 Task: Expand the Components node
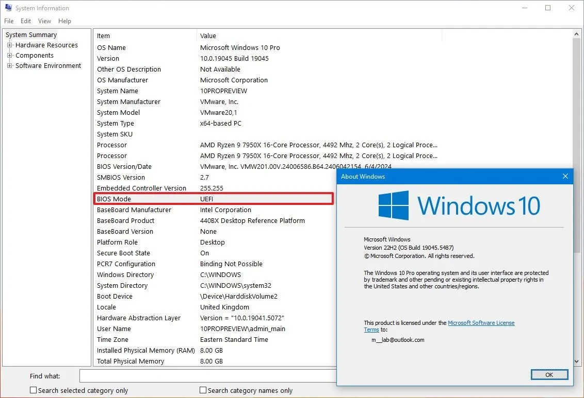click(x=11, y=55)
